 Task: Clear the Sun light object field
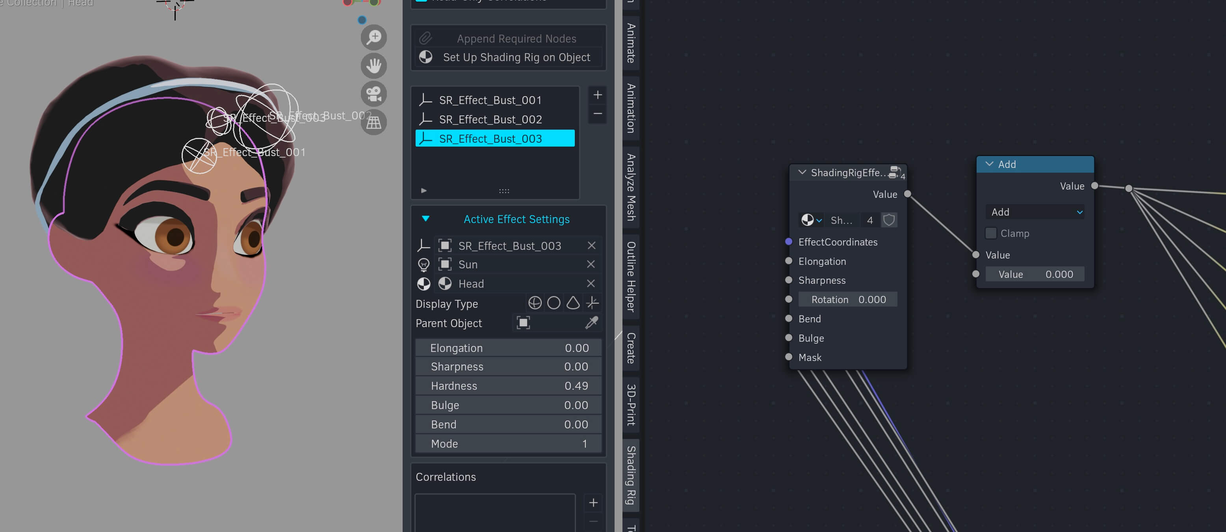pos(591,264)
